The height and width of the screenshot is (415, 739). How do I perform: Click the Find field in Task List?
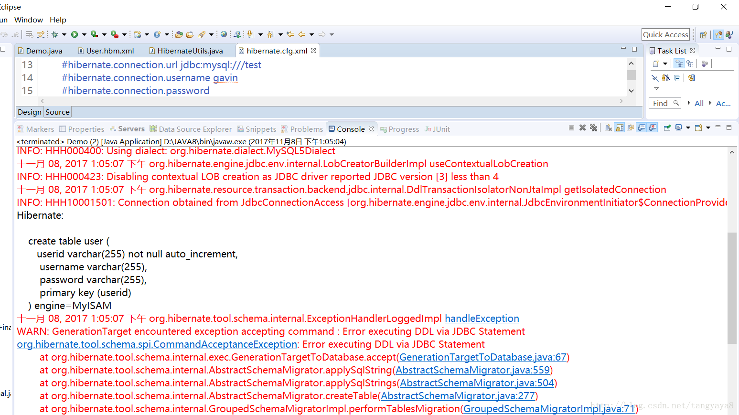[664, 103]
